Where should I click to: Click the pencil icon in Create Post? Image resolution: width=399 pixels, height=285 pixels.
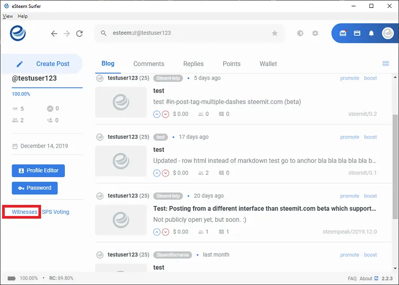pos(19,64)
